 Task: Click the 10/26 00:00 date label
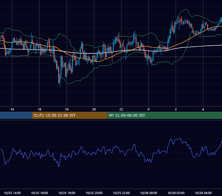[x=149, y=193]
